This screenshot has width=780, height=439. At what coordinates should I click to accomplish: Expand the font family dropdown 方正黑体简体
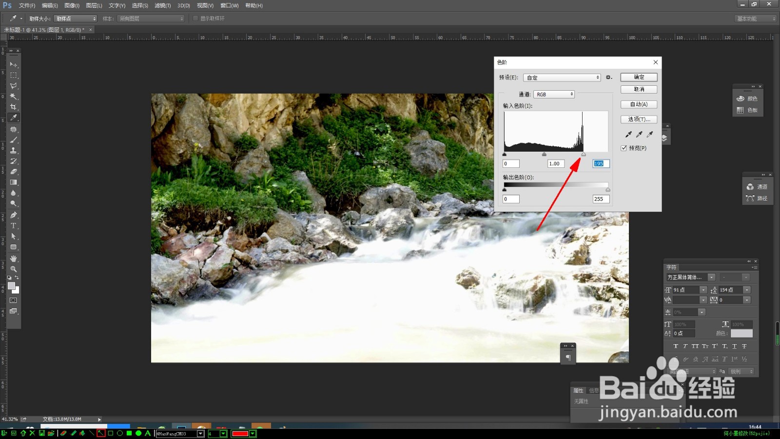(711, 278)
